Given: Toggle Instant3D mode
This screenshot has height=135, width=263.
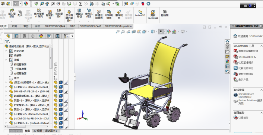Looking at the screenshot, I should click(x=140, y=13).
